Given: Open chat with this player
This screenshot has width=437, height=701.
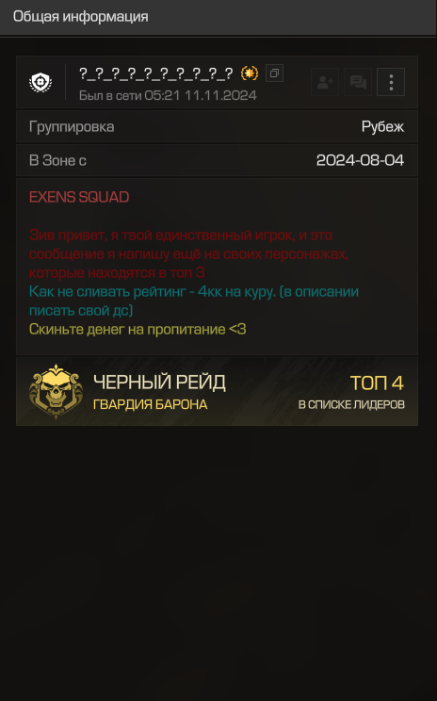Looking at the screenshot, I should (358, 82).
